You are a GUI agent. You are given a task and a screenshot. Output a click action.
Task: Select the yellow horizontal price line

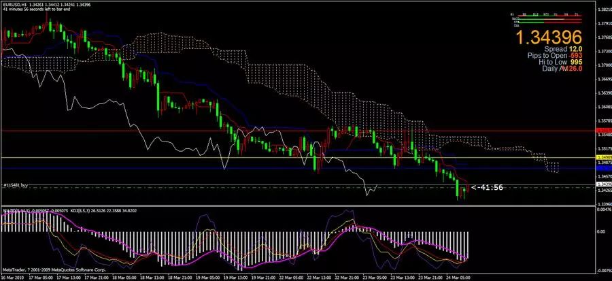click(x=299, y=157)
